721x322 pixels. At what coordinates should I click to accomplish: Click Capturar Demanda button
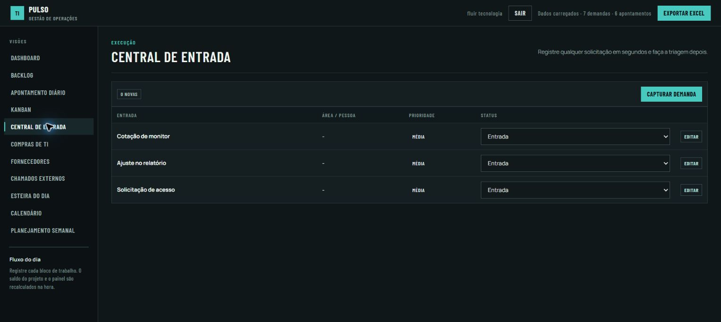671,94
